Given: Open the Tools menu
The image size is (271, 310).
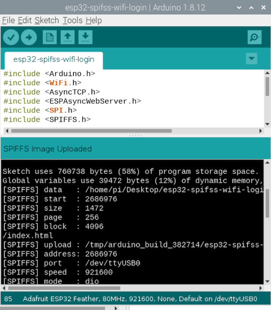Looking at the screenshot, I should point(72,20).
